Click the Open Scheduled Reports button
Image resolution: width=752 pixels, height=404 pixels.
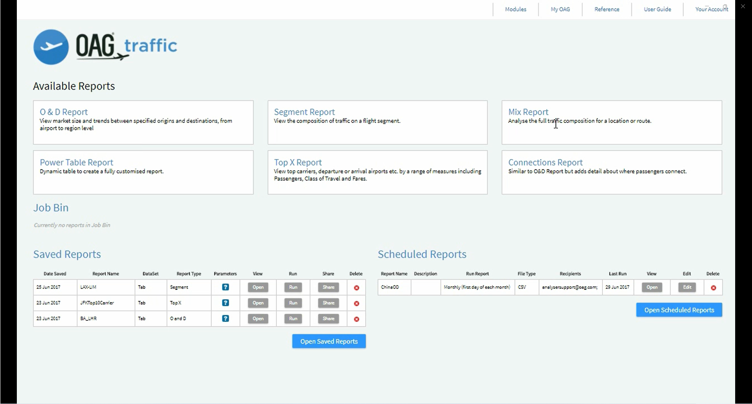coord(679,310)
